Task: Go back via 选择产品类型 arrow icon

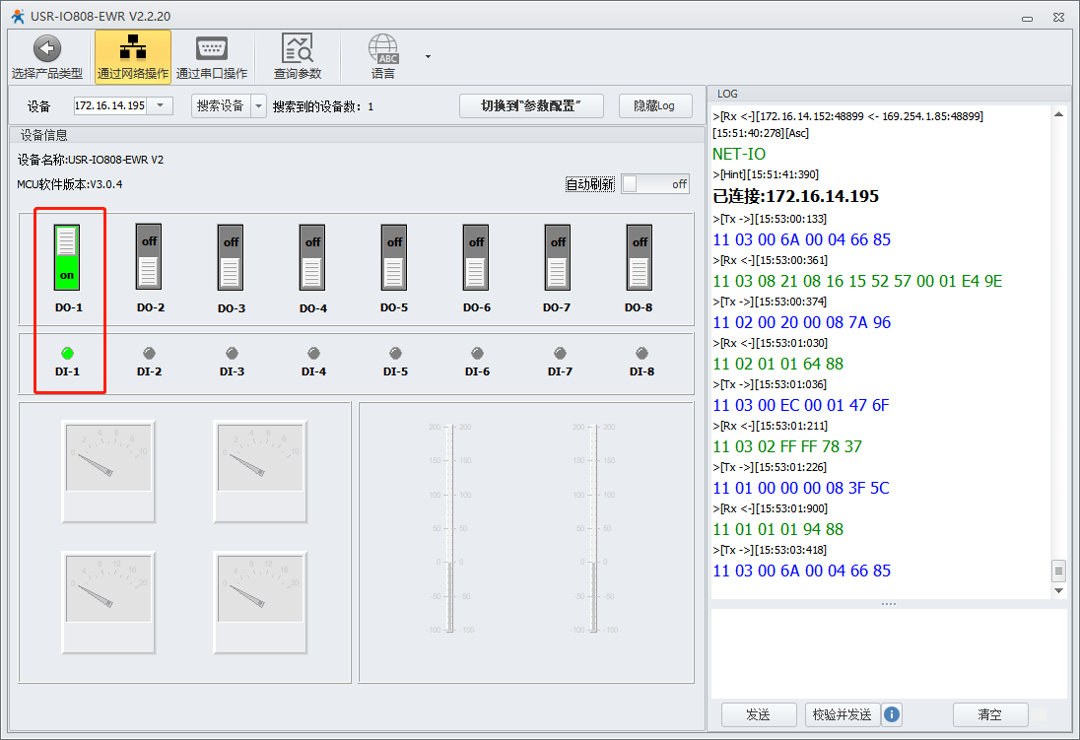Action: pos(47,49)
